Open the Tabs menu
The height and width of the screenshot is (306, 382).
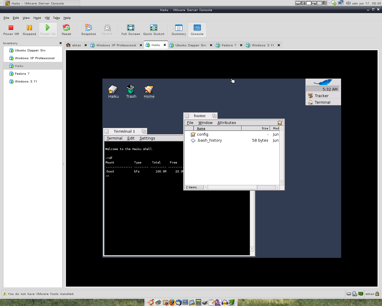[x=56, y=18]
